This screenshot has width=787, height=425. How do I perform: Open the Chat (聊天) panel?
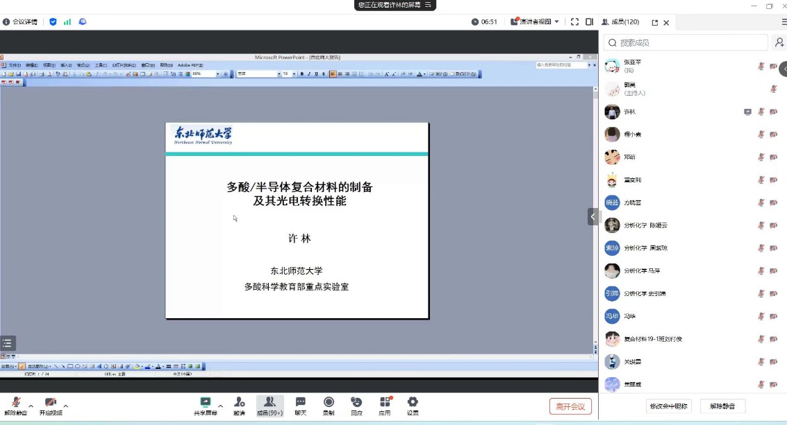click(300, 403)
